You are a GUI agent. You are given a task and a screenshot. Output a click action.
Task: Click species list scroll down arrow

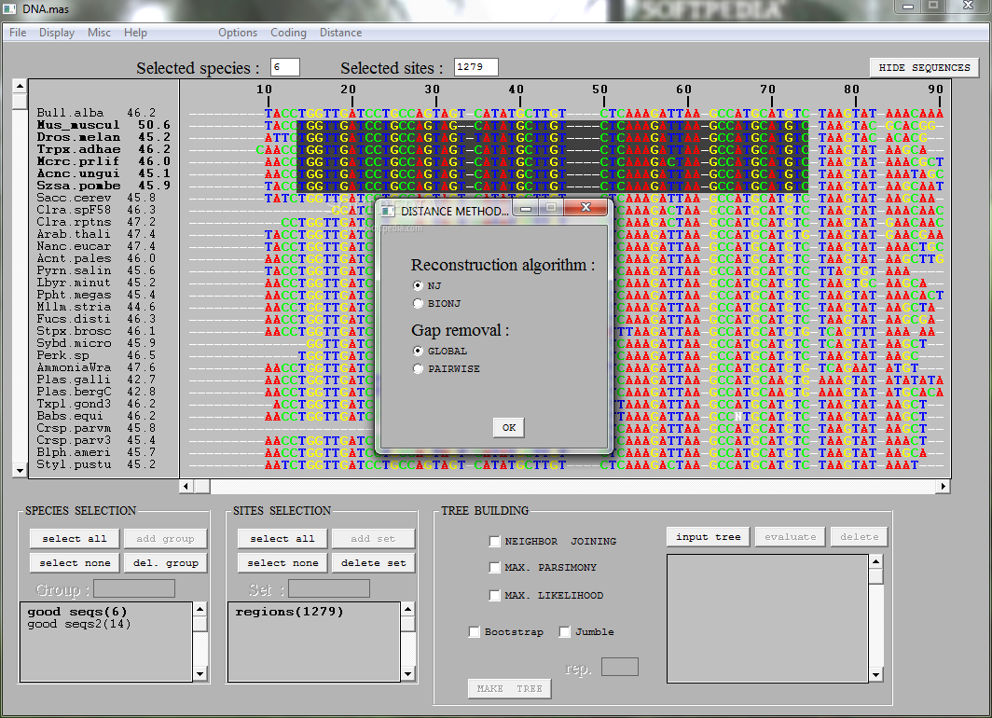[x=20, y=471]
